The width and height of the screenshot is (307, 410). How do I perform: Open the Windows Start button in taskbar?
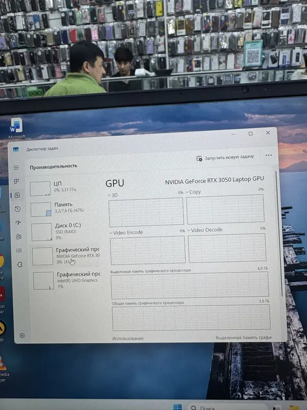pos(178,407)
